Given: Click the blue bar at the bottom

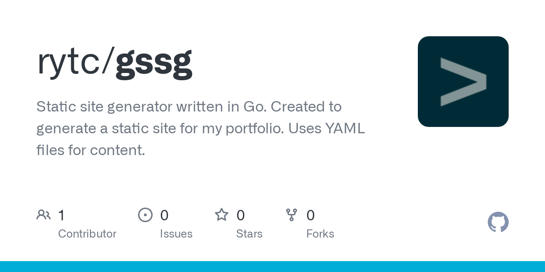Looking at the screenshot, I should click(272, 267).
